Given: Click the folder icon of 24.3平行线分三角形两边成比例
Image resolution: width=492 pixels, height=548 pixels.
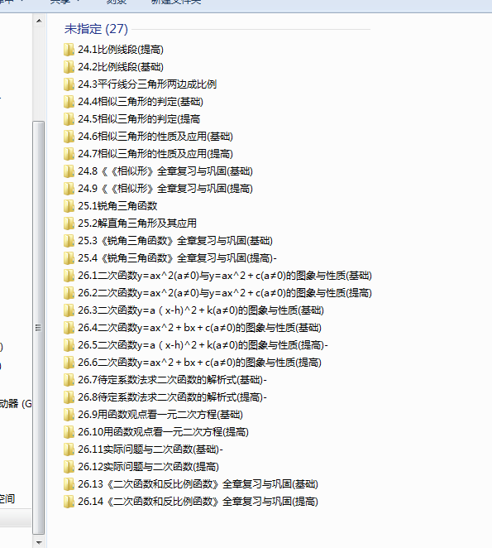Looking at the screenshot, I should tap(69, 84).
